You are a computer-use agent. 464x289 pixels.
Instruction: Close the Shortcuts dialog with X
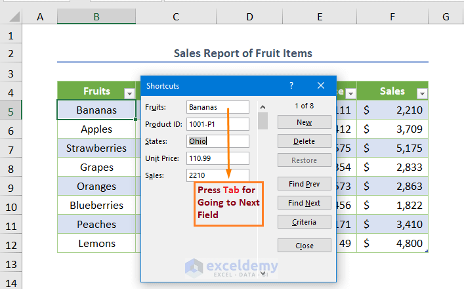tap(321, 85)
